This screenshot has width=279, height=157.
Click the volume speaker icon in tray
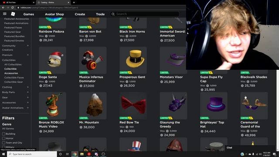(260, 154)
